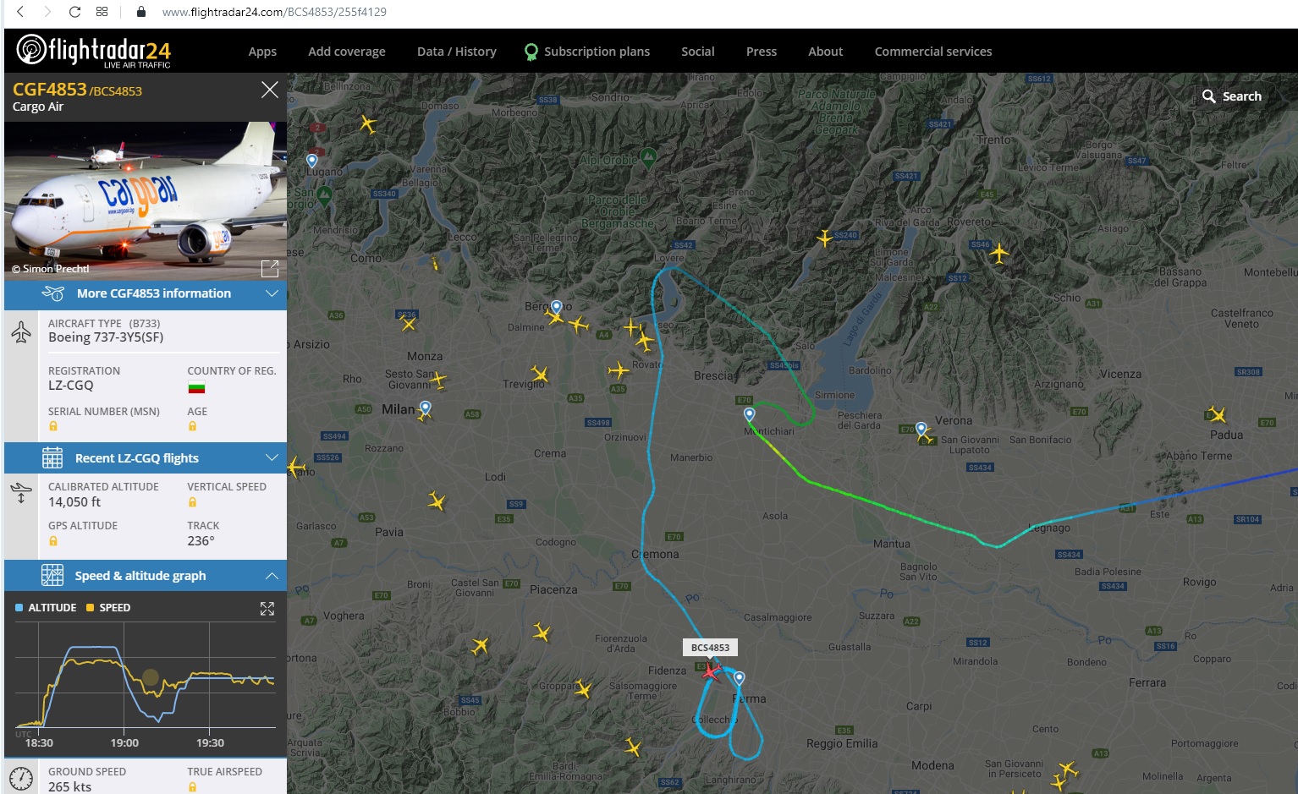Screen dimensions: 1298x794
Task: Expand More CGF4853 information section
Action: pos(146,293)
